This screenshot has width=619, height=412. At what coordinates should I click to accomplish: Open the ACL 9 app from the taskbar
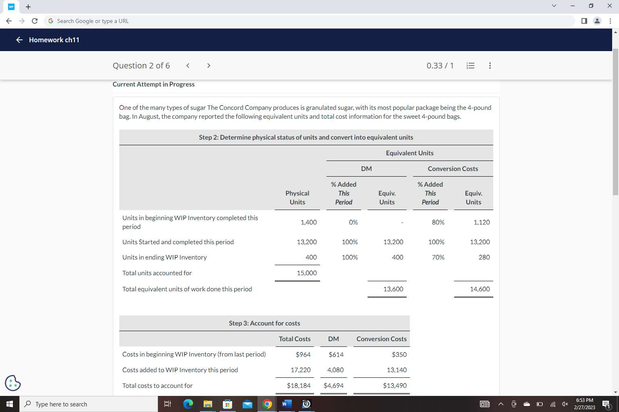pos(306,404)
